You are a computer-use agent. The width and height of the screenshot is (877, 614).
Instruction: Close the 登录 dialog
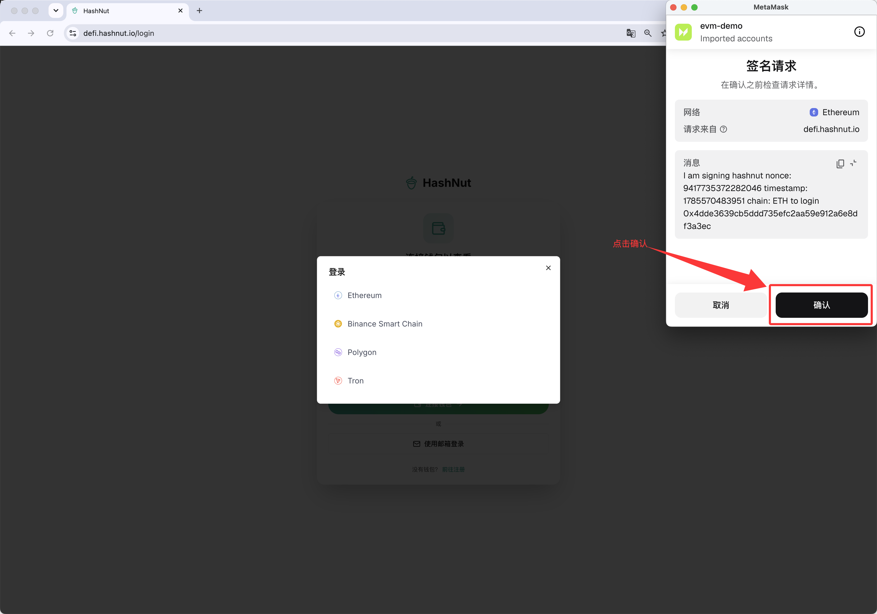(548, 268)
